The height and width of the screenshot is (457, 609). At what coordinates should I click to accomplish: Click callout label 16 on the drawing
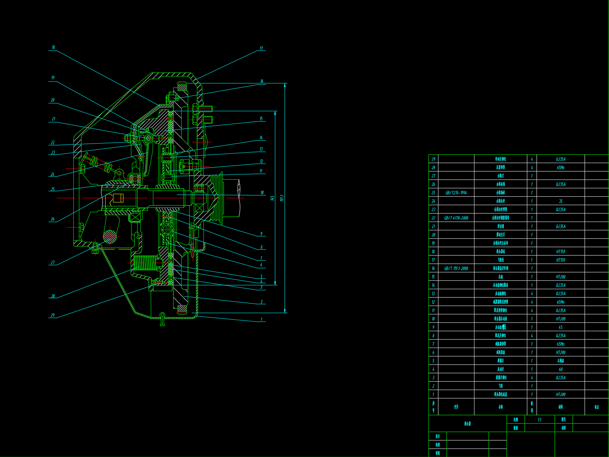pos(262,81)
